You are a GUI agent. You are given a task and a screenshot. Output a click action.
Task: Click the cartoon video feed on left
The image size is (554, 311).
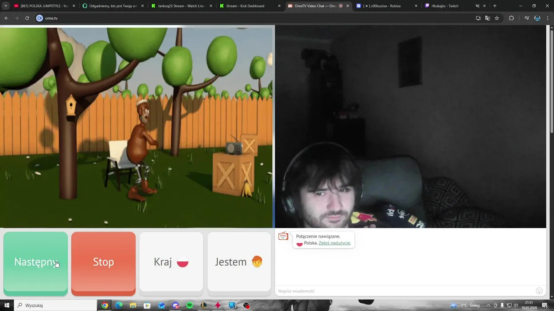(x=136, y=127)
